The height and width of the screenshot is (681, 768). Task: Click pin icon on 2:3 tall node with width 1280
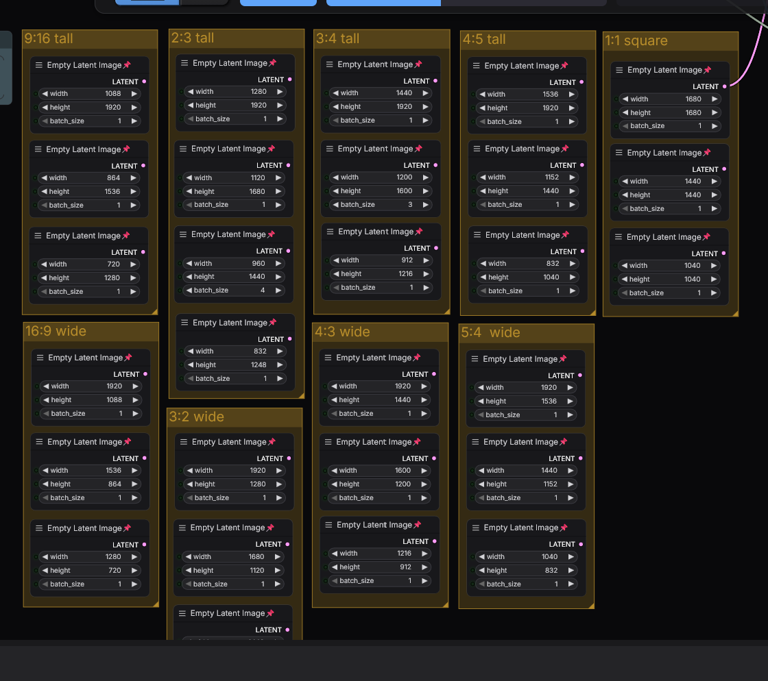[273, 63]
